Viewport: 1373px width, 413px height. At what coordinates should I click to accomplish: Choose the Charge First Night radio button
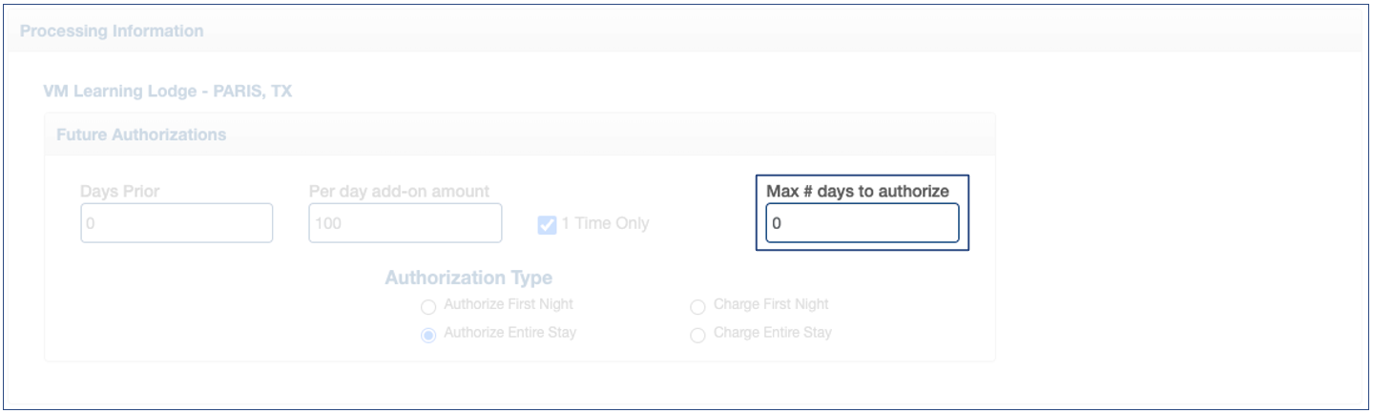(x=697, y=307)
